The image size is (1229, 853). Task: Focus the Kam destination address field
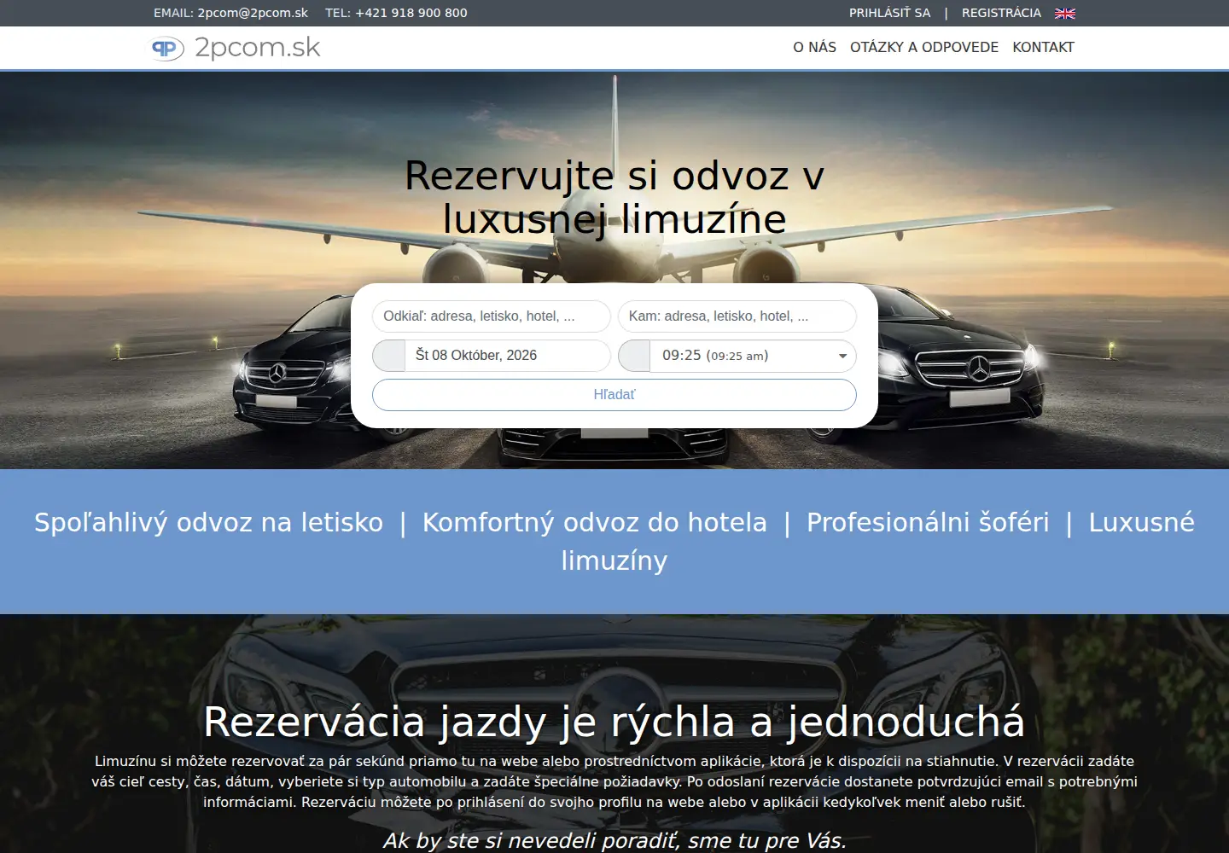click(737, 316)
